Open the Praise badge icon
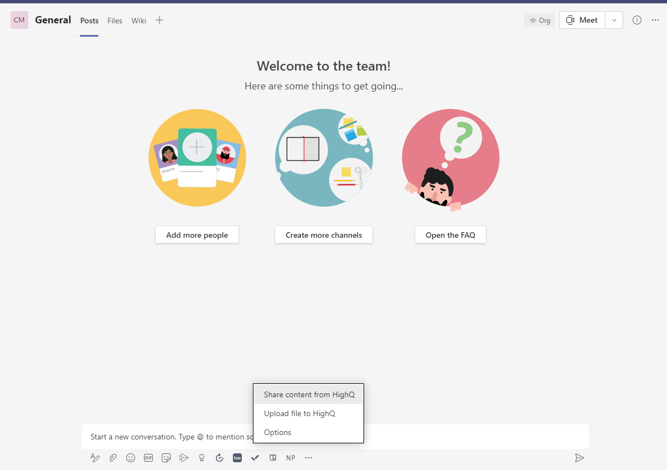 [x=202, y=458]
